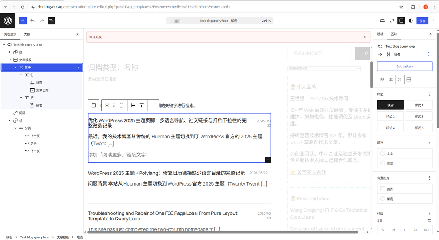Switch the editor to zoom out view
This screenshot has height=240, width=439.
pyautogui.click(x=392, y=21)
